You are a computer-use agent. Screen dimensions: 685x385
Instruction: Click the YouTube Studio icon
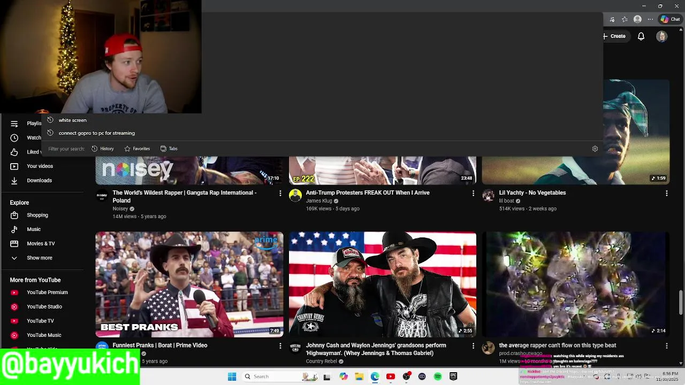[x=14, y=306]
